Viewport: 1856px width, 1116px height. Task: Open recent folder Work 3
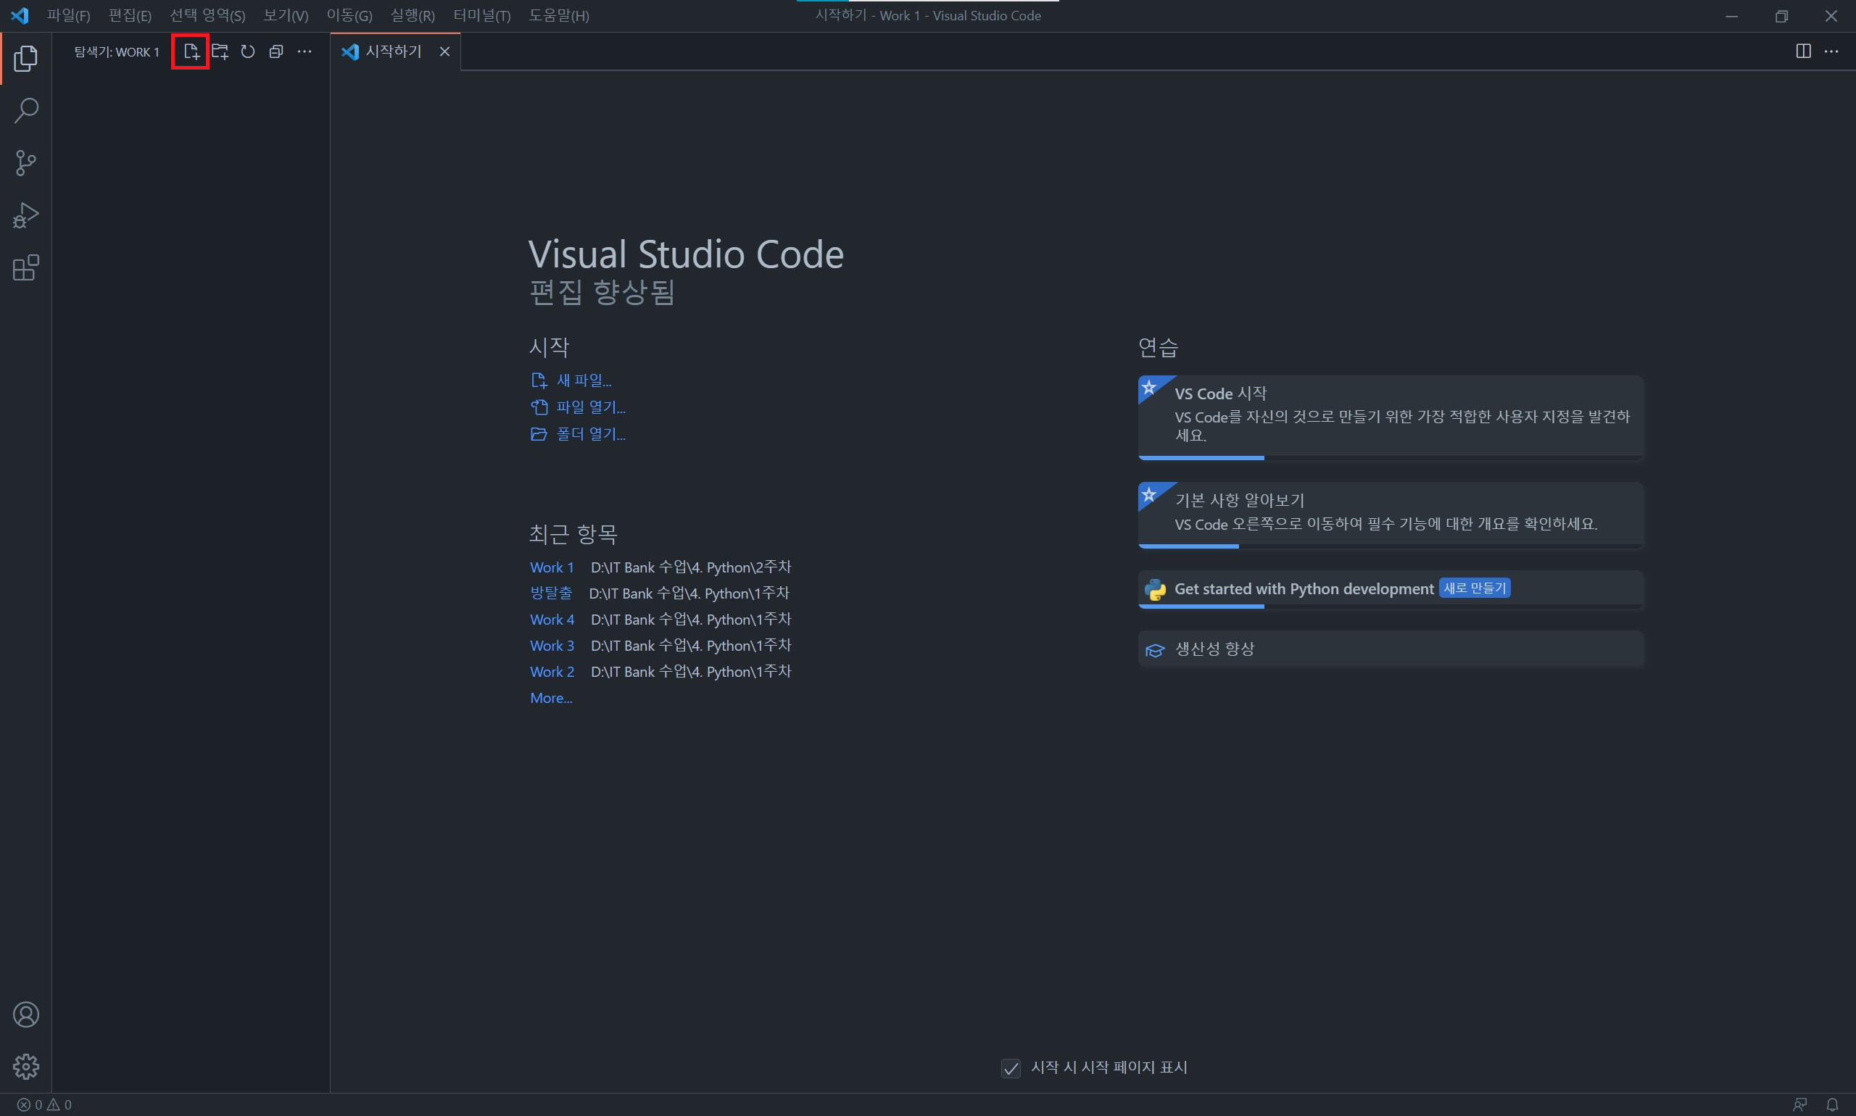(x=552, y=646)
